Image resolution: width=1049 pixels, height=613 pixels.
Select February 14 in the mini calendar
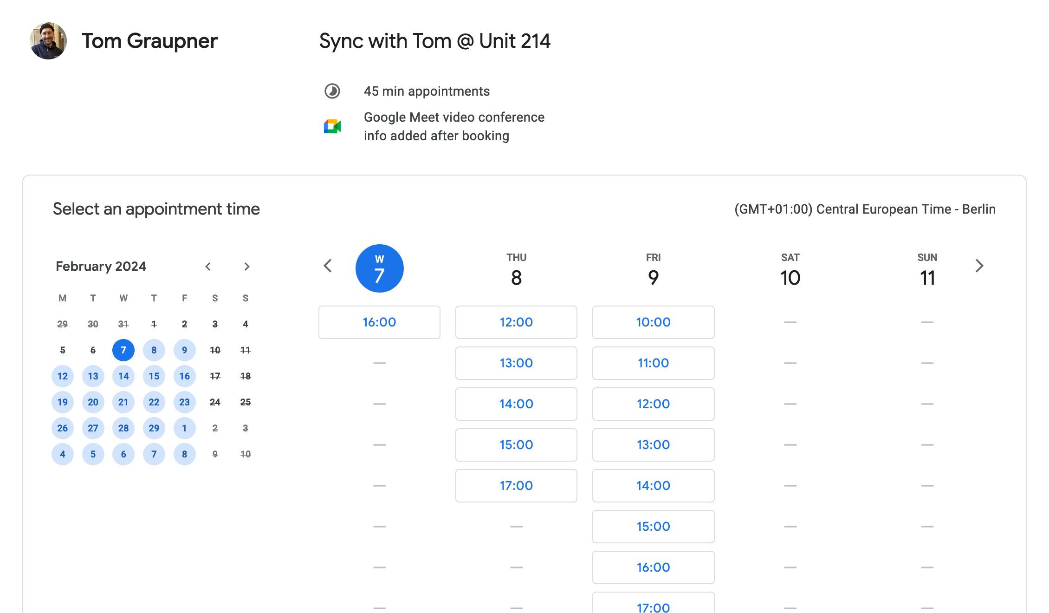click(123, 376)
